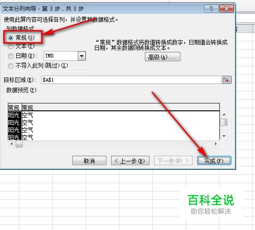Select 不导入此列(跳过) radio option
The image size is (255, 230).
(x=38, y=65)
